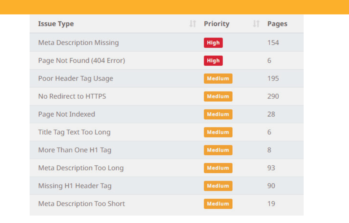The height and width of the screenshot is (223, 349).
Task: Select Missing H1 Header Tag issue
Action: (75, 186)
